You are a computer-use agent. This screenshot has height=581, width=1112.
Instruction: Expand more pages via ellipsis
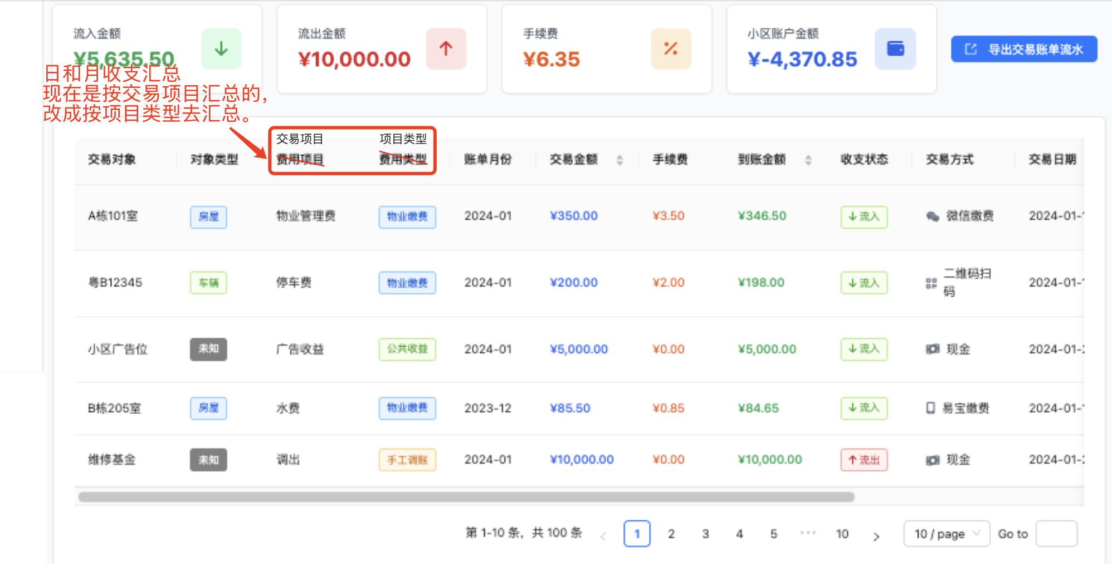coord(808,534)
